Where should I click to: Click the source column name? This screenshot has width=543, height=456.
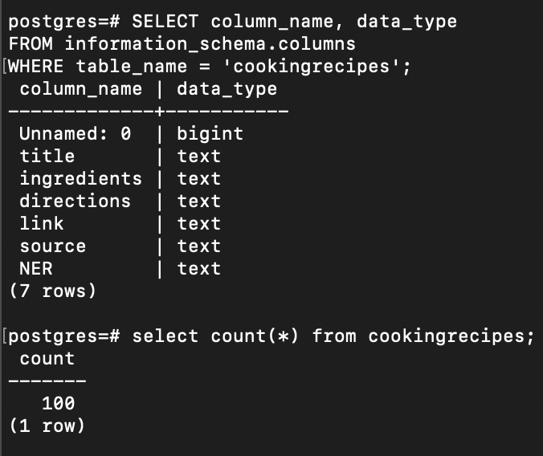coord(53,246)
